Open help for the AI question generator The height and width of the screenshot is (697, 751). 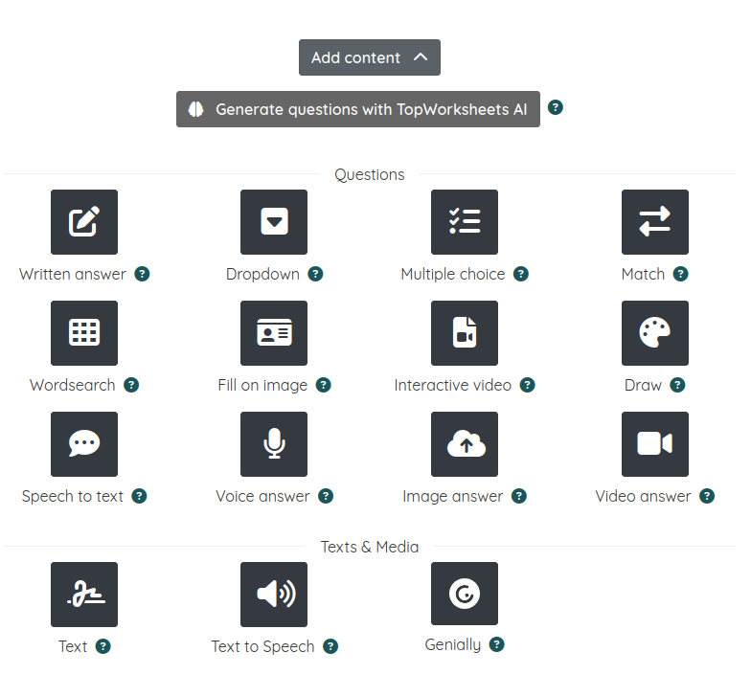click(x=556, y=107)
